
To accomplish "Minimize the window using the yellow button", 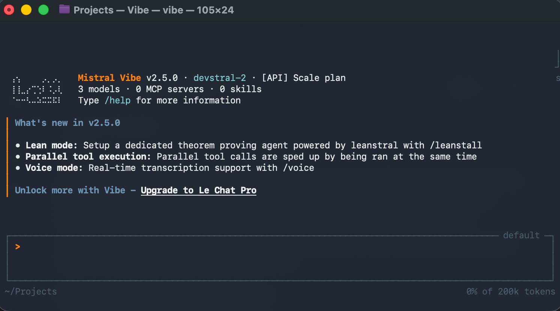I will click(26, 10).
